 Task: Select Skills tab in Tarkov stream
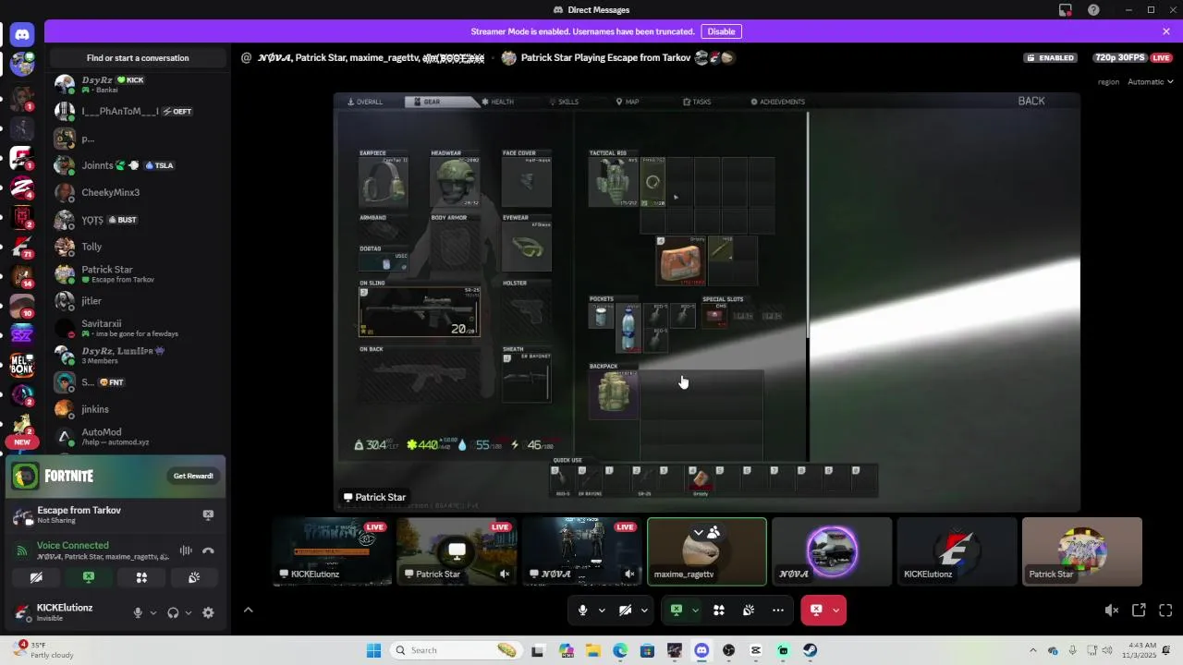coord(564,102)
